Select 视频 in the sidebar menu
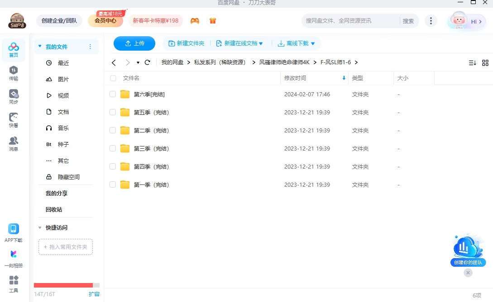This screenshot has width=493, height=302. coord(63,96)
